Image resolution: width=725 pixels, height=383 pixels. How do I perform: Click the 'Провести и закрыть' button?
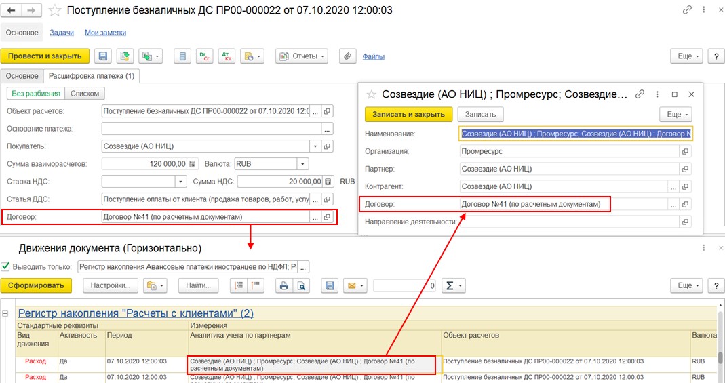click(45, 56)
